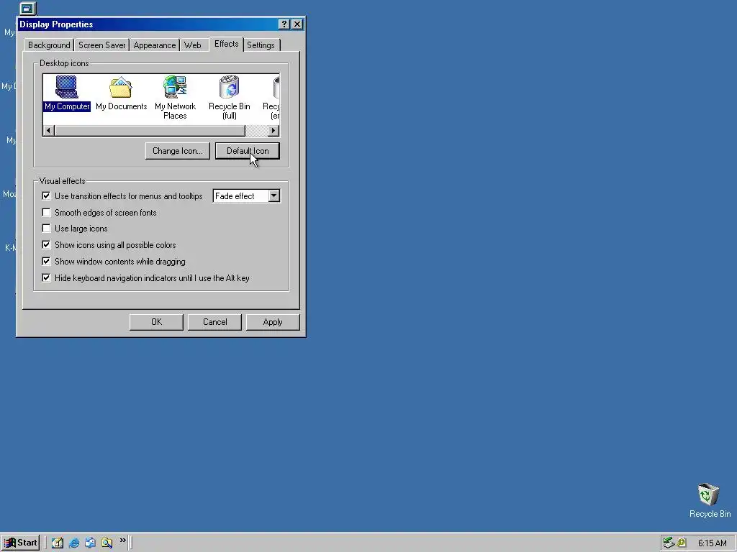Click the Unplug or Eject Hardware tray icon
737x552 pixels.
669,543
